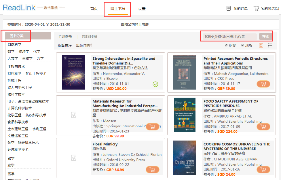Select 全部图书 filter
Image resolution: width=281 pixels, height=180 pixels.
[65, 37]
